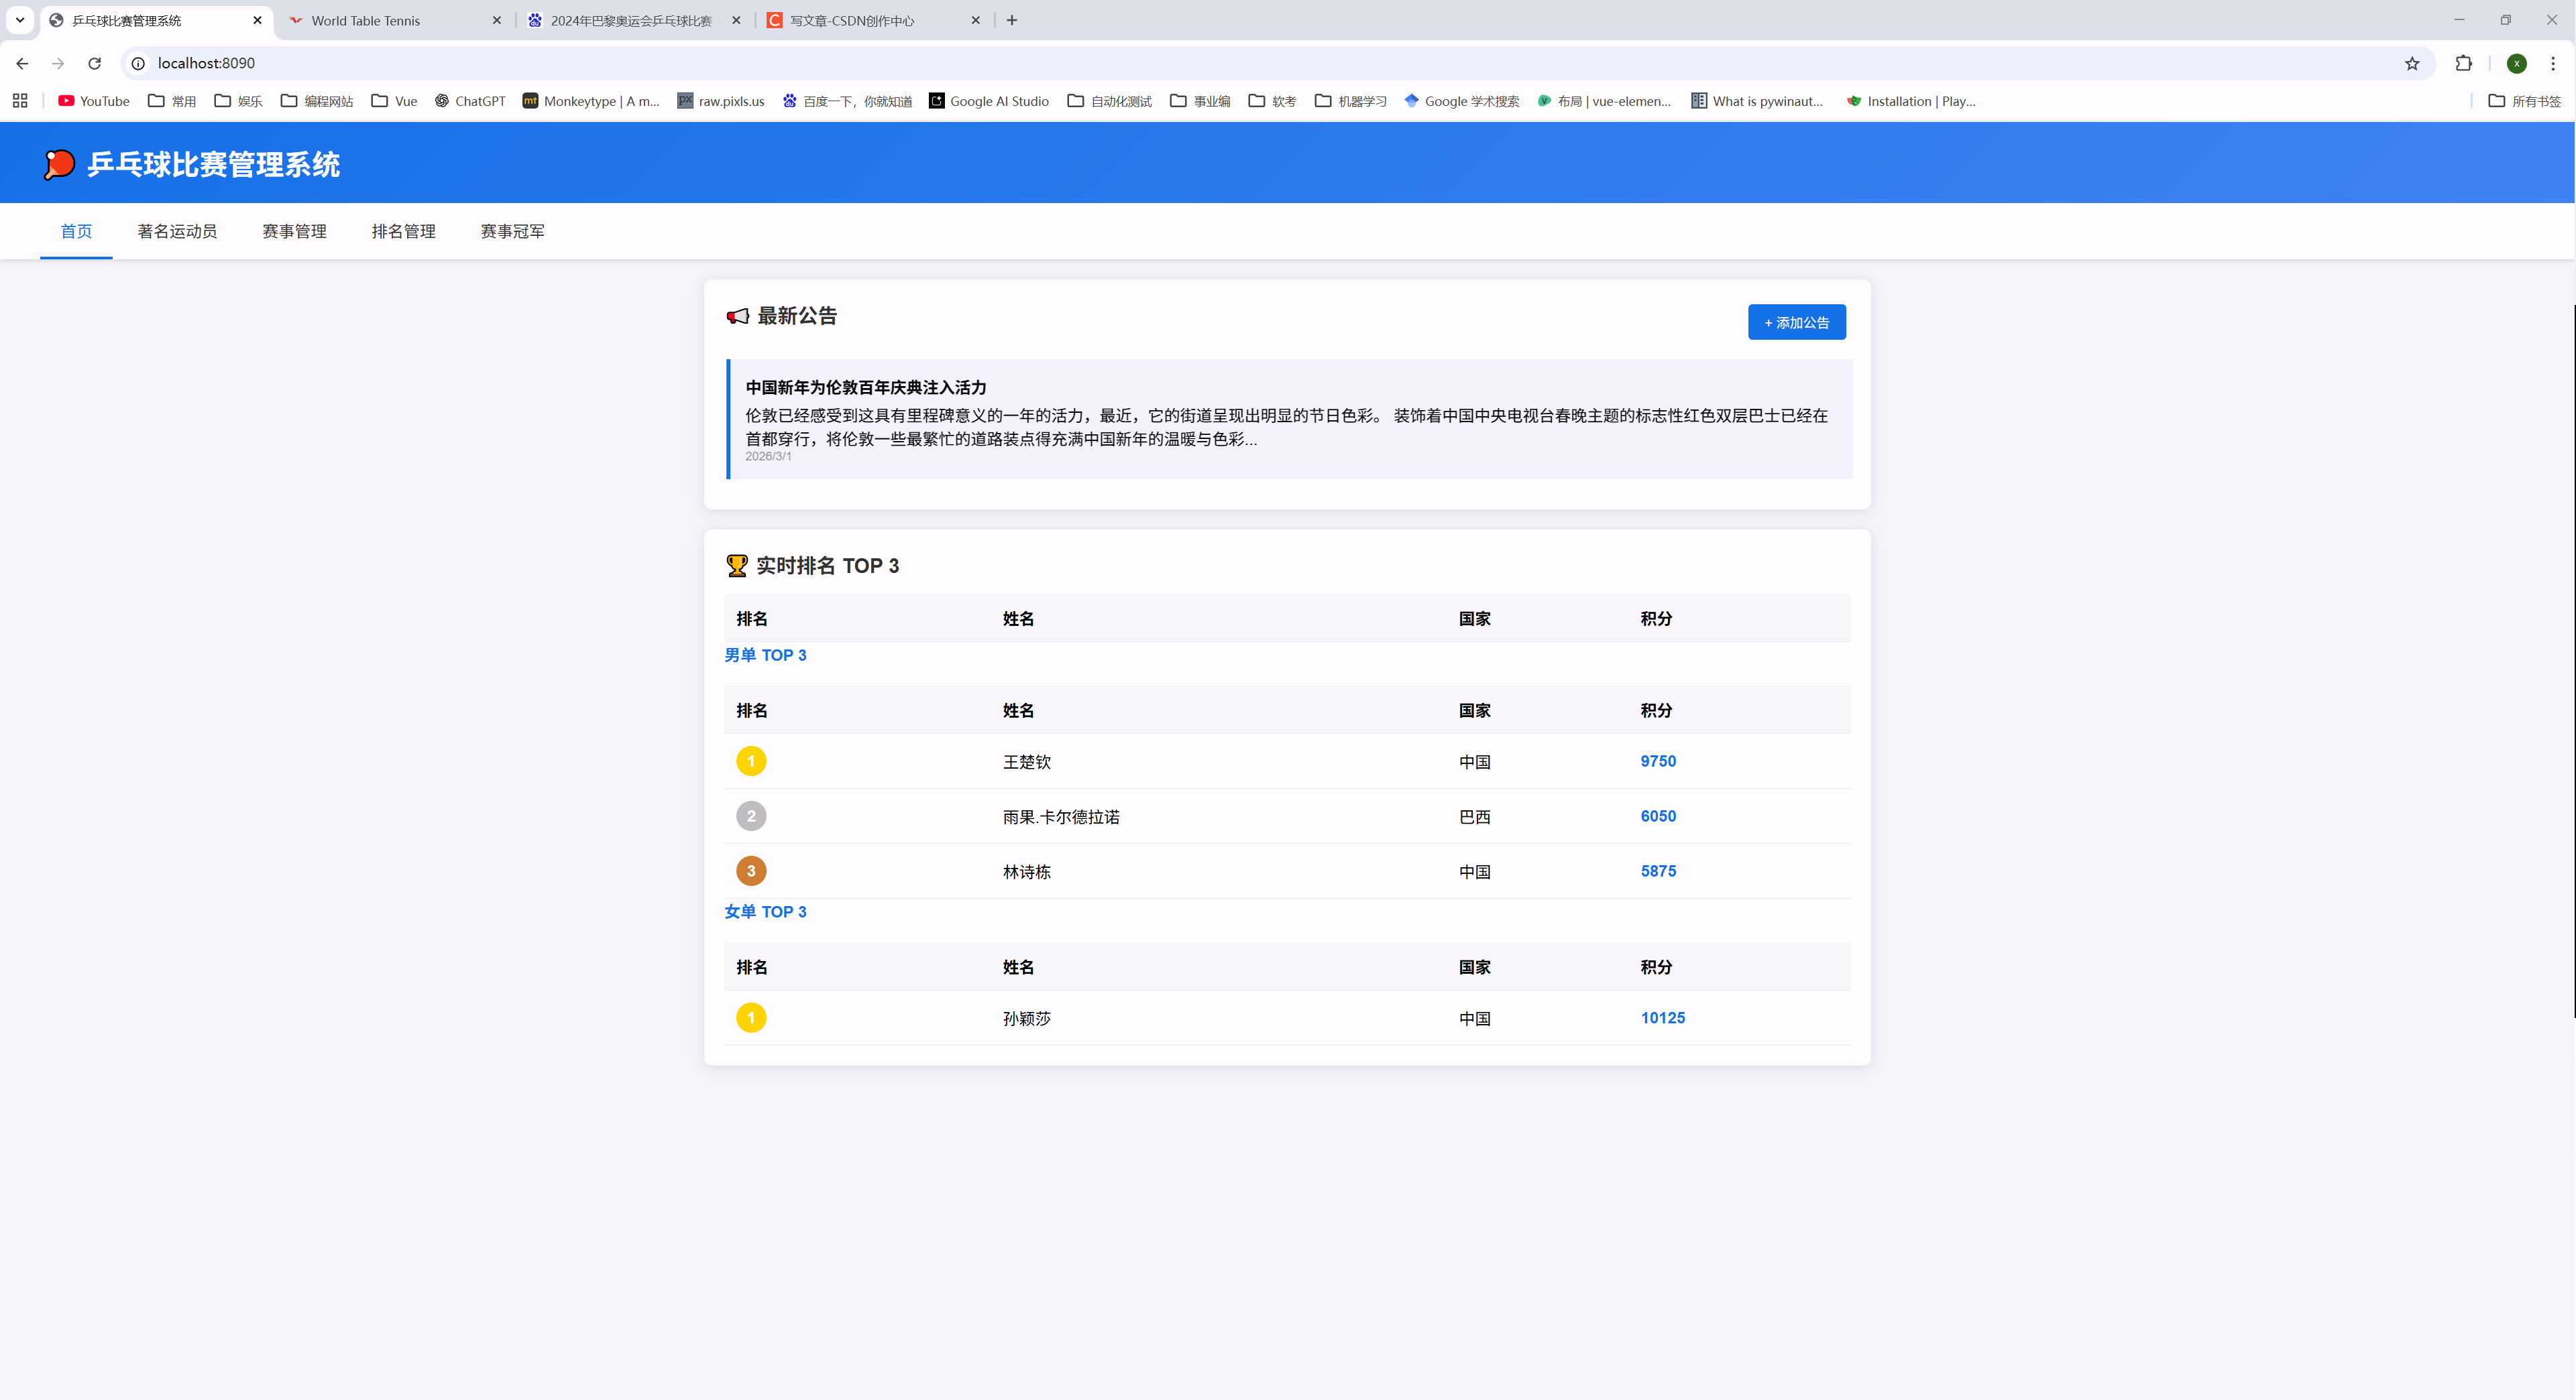Click the 添加公告 button

[x=1796, y=322]
